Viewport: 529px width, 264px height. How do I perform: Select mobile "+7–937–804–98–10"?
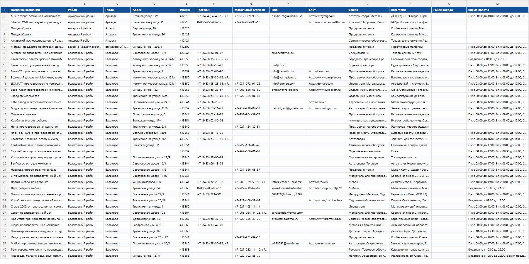(x=251, y=22)
